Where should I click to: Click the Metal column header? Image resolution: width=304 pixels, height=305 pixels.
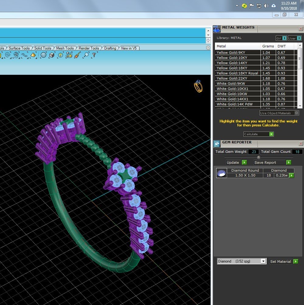point(238,46)
